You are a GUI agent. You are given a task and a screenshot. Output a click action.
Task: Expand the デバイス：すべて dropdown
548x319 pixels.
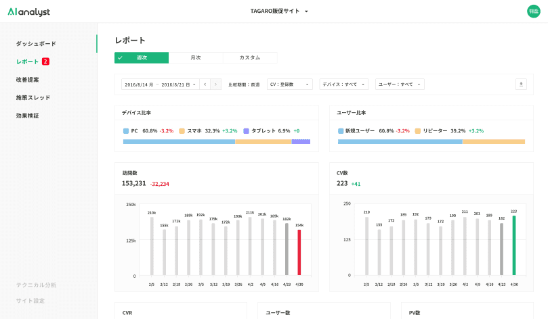(x=343, y=84)
